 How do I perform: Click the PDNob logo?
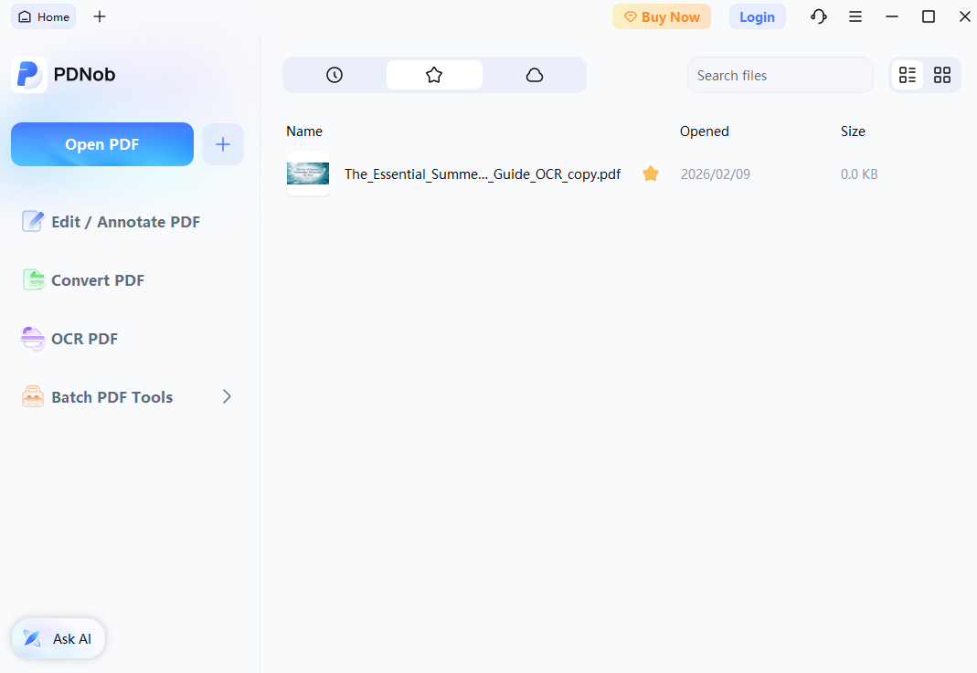pos(29,75)
